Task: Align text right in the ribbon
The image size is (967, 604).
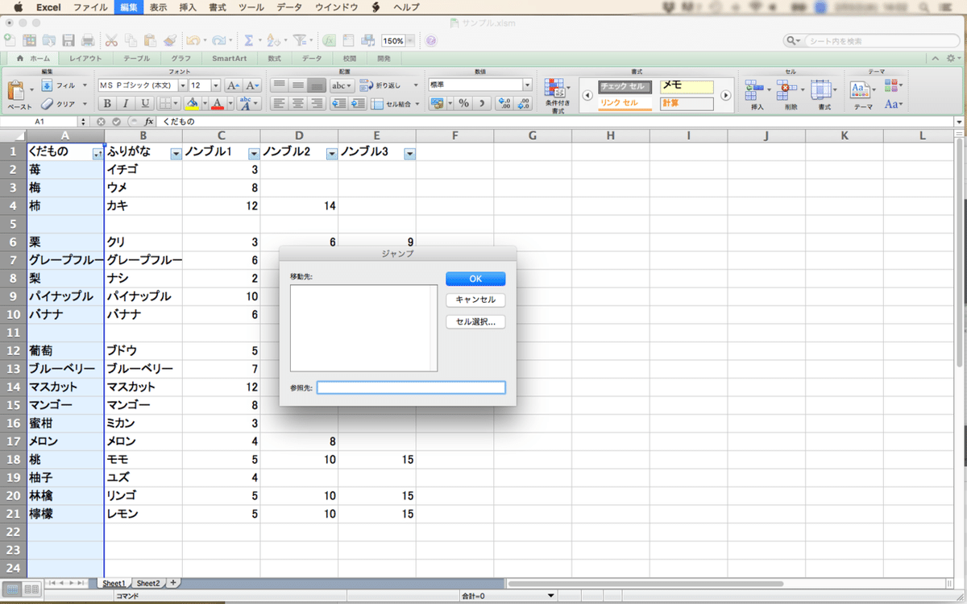Action: [x=317, y=103]
